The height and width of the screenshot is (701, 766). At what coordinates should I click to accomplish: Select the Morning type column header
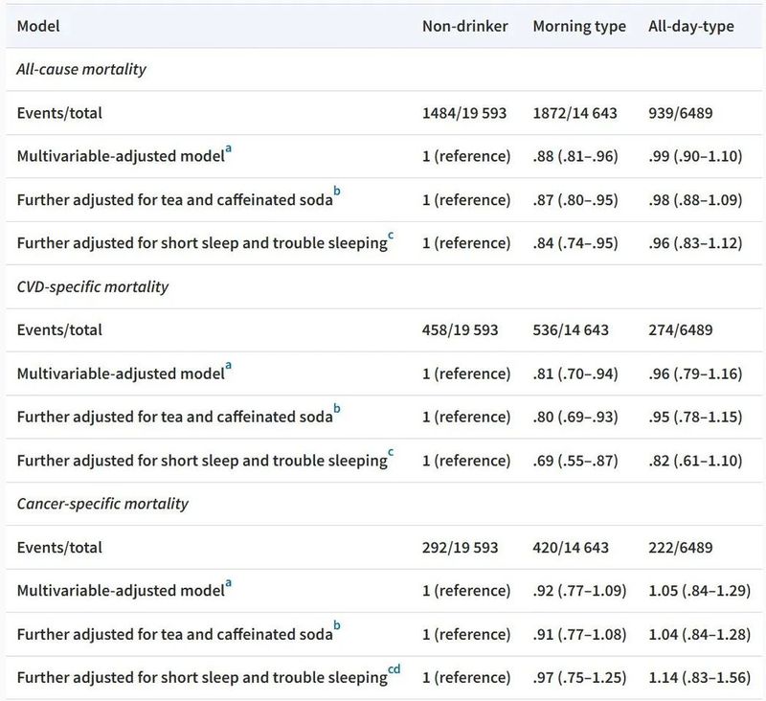tap(578, 26)
